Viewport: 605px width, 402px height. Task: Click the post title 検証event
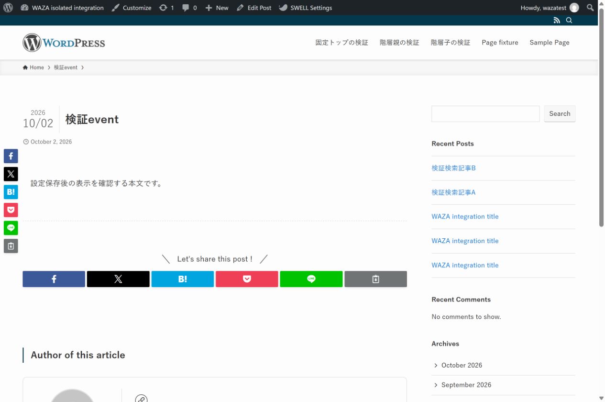tap(92, 119)
